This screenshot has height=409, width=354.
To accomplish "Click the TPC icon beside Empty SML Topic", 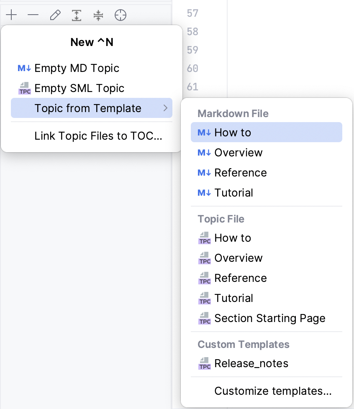I will [x=25, y=88].
